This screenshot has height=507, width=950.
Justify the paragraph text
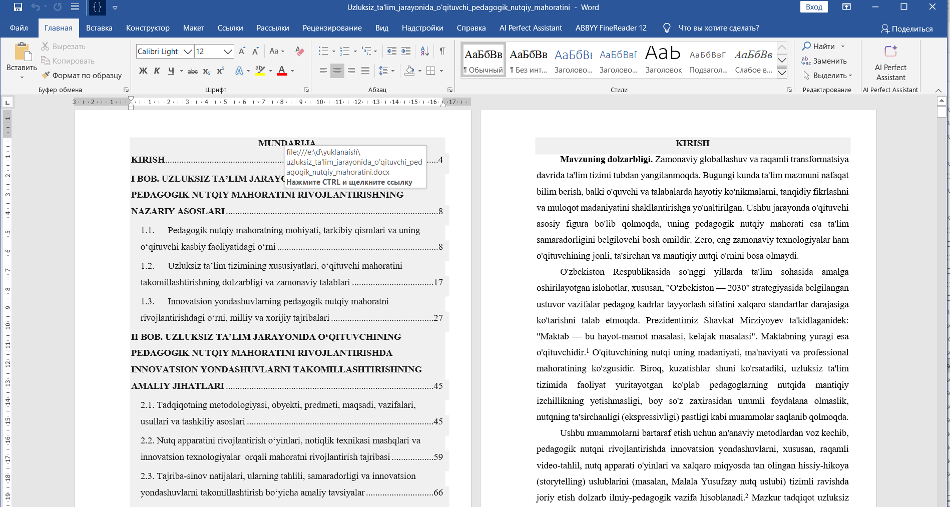[365, 71]
